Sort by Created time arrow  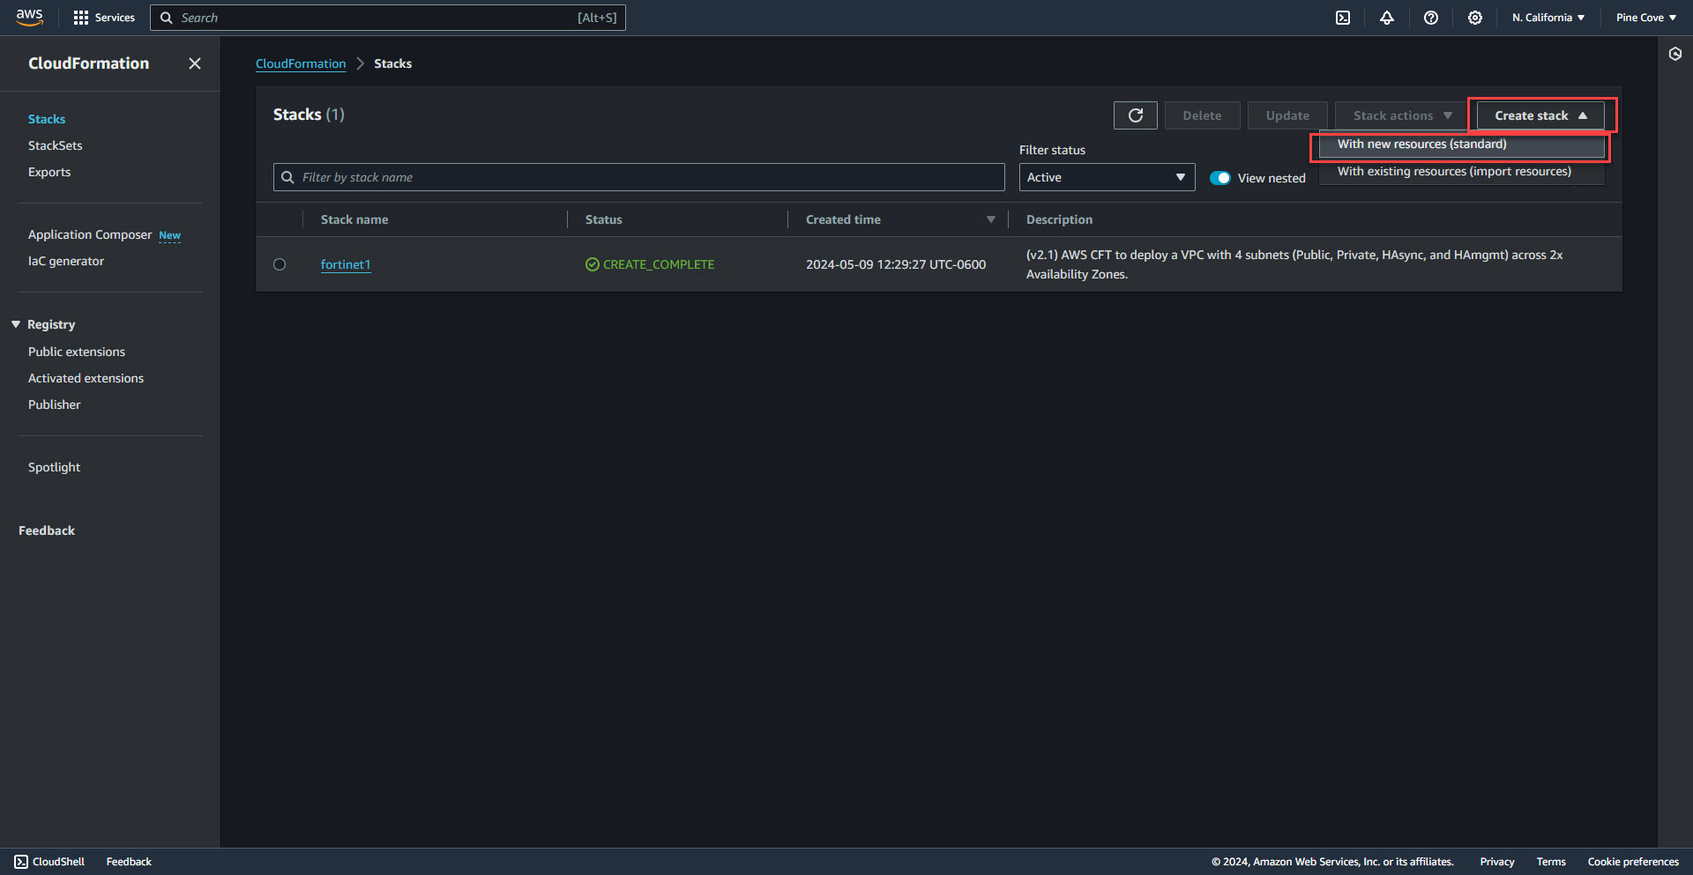click(991, 219)
